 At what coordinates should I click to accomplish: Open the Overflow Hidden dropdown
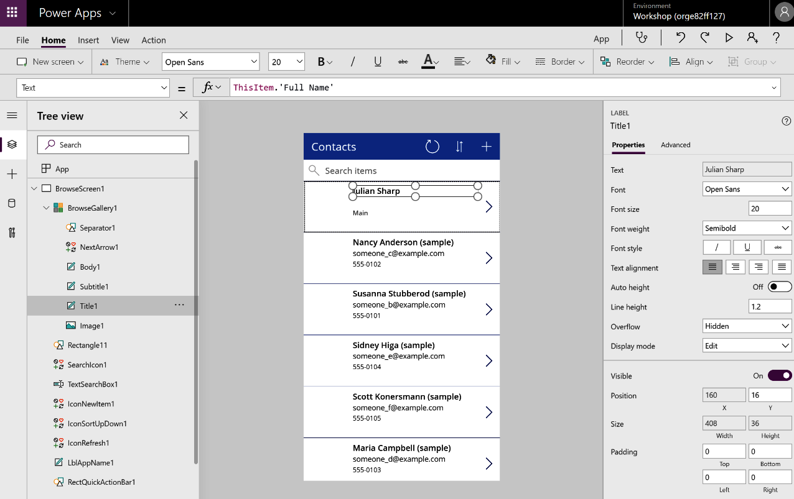point(747,326)
